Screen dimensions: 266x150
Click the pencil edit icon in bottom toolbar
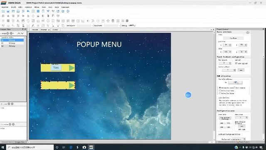tap(33, 25)
